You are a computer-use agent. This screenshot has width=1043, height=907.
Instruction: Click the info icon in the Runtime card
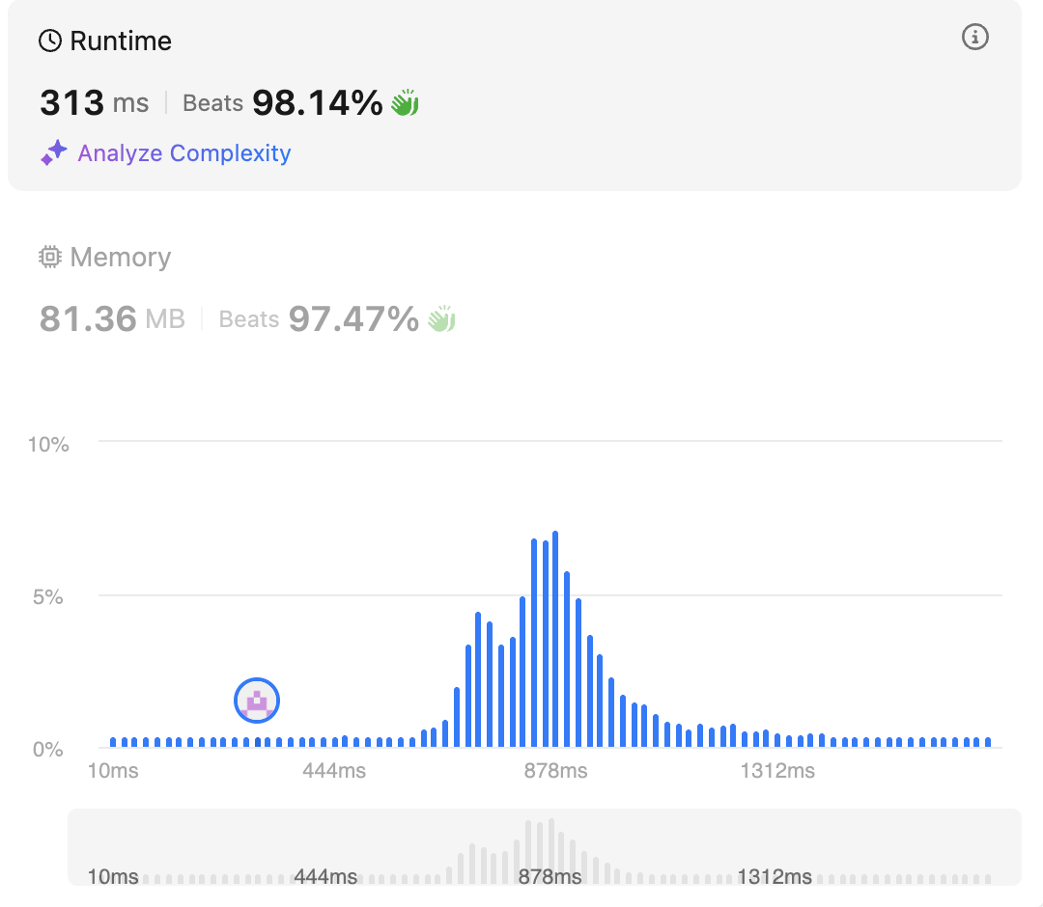point(975,38)
